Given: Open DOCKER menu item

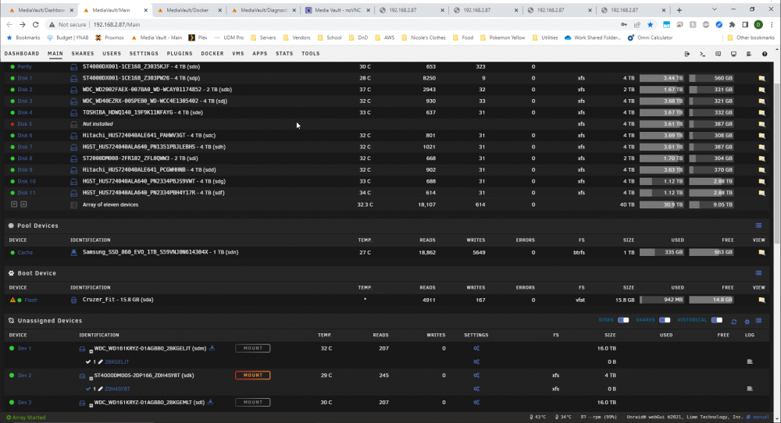Looking at the screenshot, I should (212, 54).
